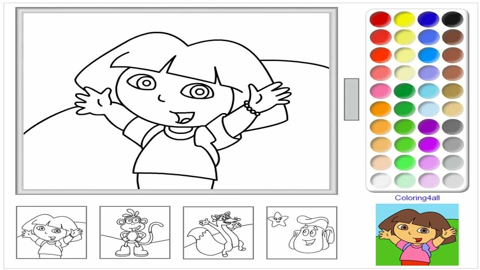Click the Coloring4all link
Viewport: 480px width, 270px height.
coord(417,198)
